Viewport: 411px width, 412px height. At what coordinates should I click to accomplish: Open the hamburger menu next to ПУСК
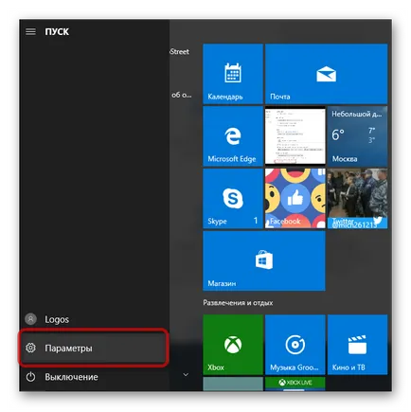pyautogui.click(x=30, y=31)
